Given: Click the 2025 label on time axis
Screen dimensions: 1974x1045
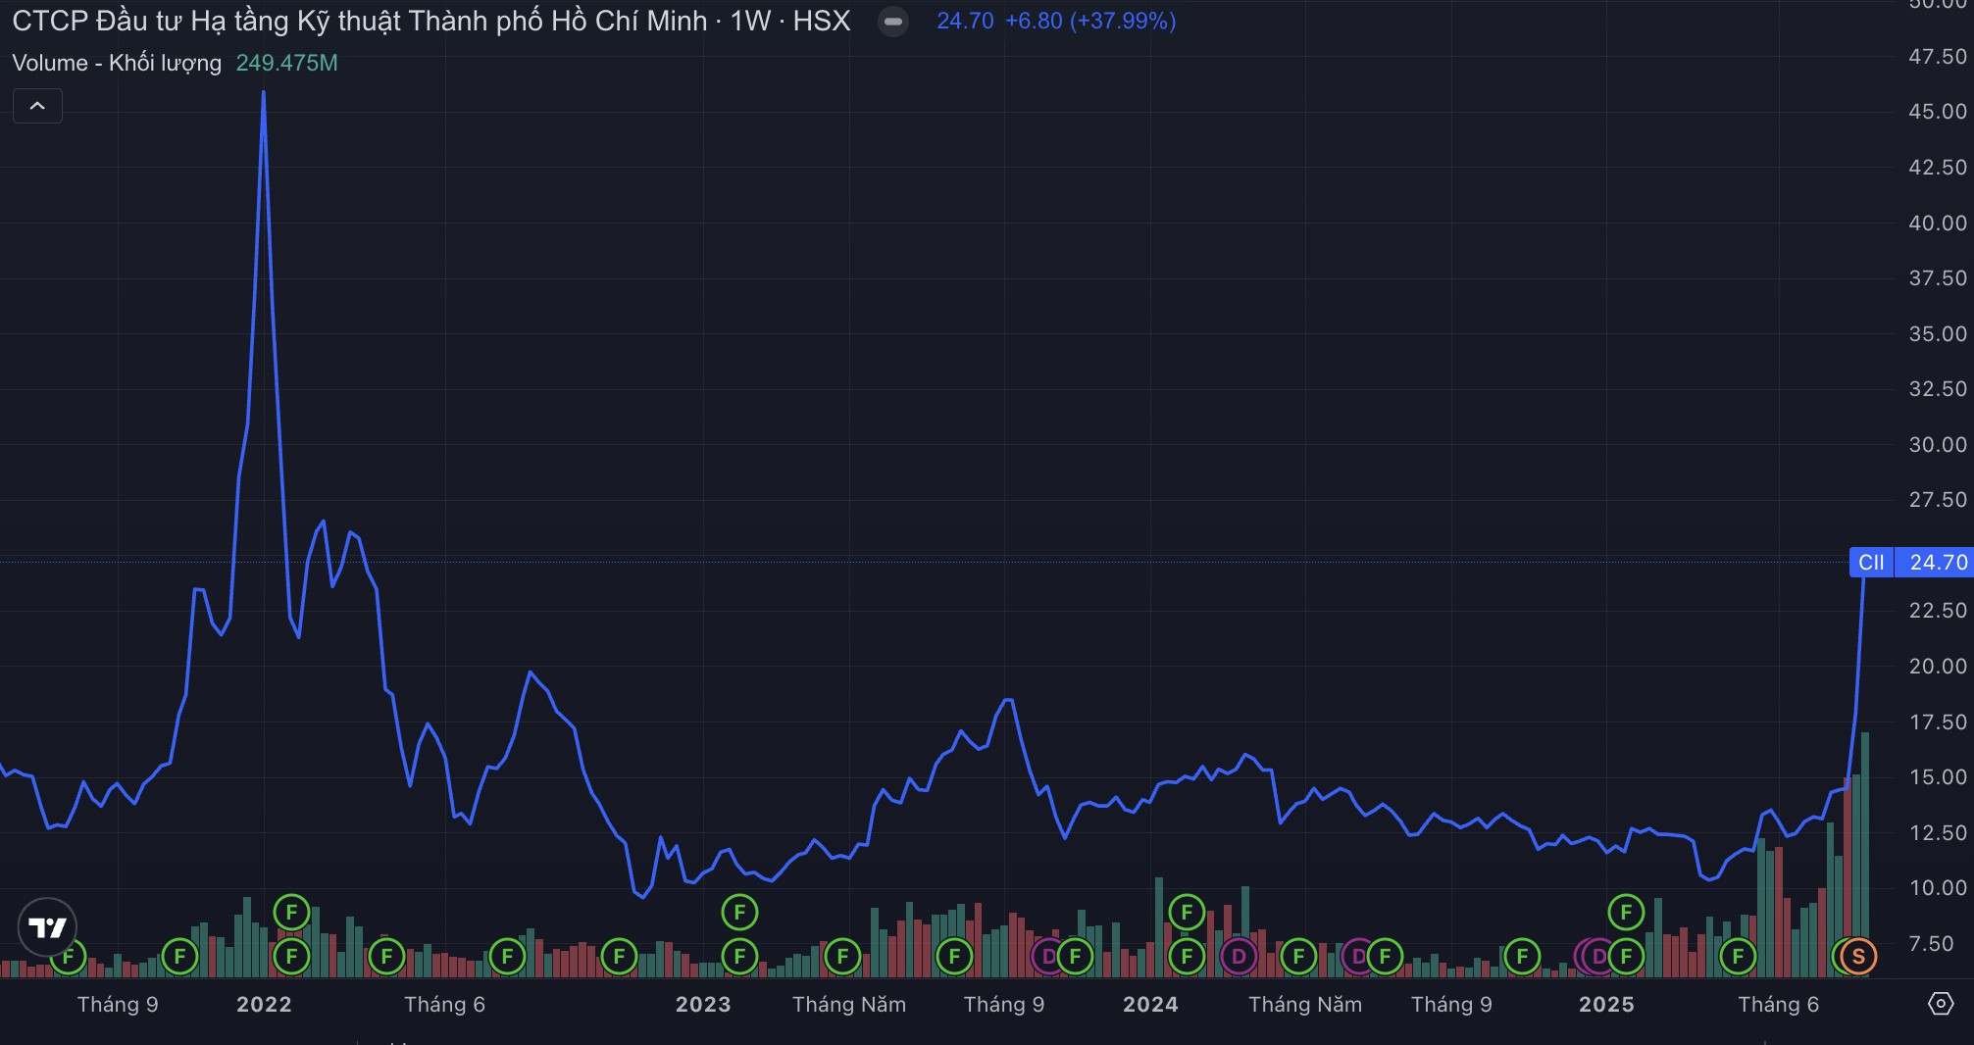Looking at the screenshot, I should point(1606,1004).
